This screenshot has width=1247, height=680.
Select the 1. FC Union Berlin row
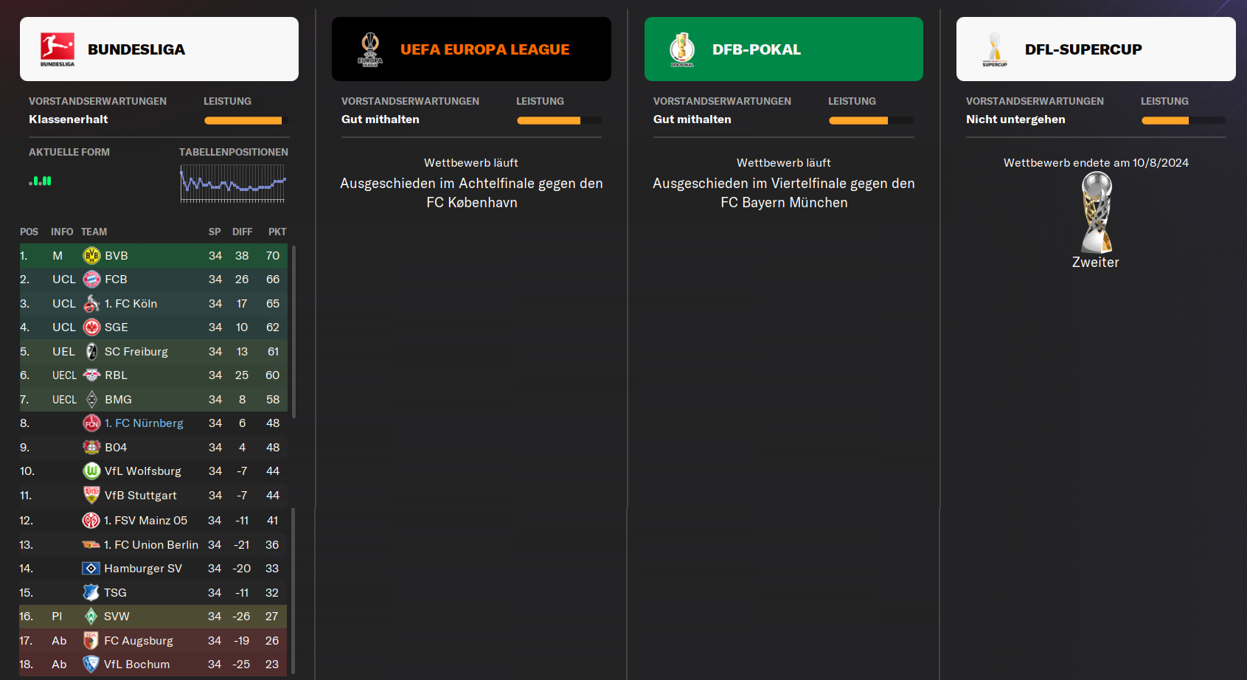coord(153,545)
